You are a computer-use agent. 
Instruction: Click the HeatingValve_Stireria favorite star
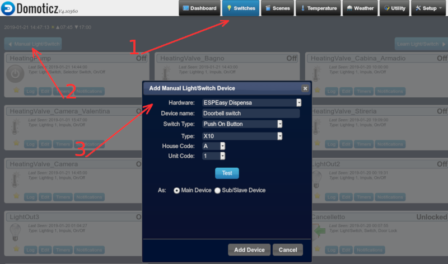coord(318,143)
